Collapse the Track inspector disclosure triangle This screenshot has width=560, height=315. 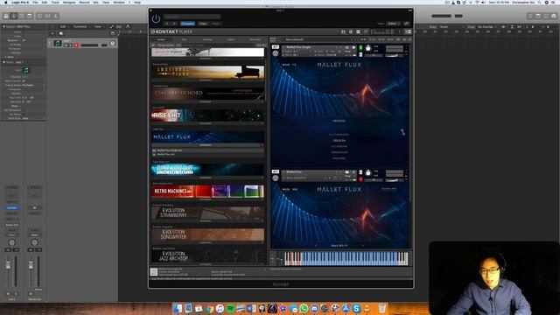click(3, 62)
